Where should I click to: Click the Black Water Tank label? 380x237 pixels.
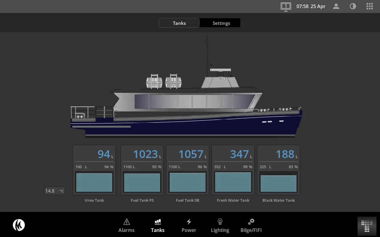279,200
